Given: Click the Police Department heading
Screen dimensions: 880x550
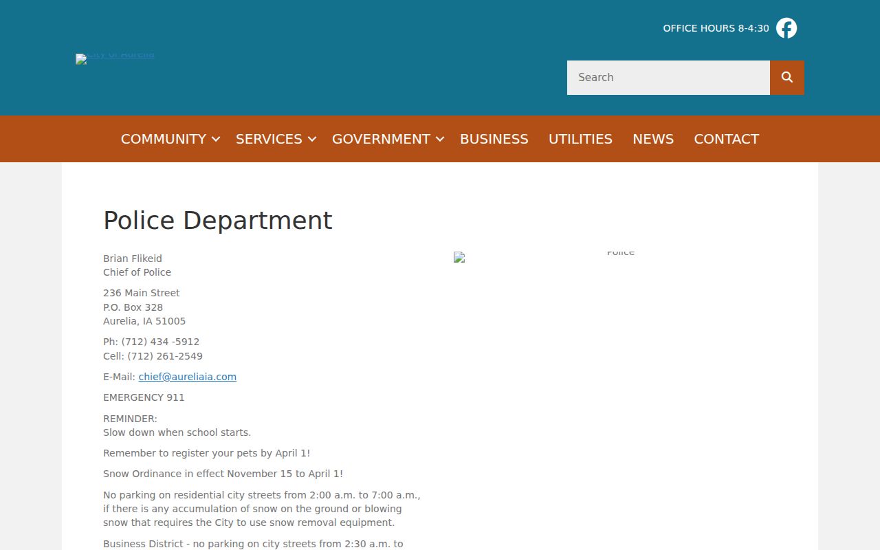Looking at the screenshot, I should click(x=218, y=220).
